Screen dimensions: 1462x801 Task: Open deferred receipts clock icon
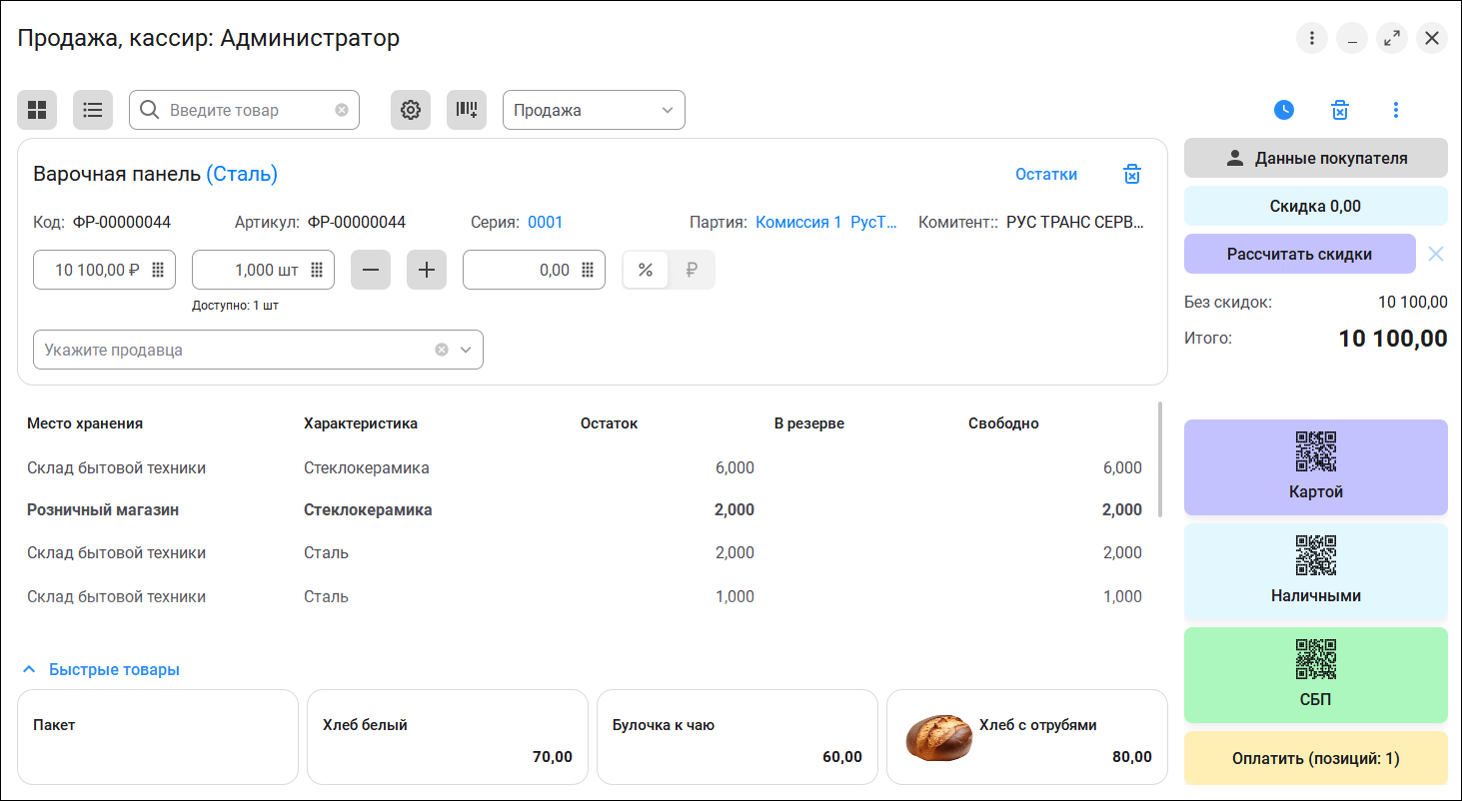1284,110
